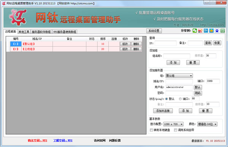Click the IP query input field
Image resolution: width=228 pixels, height=147 pixels.
166,43
